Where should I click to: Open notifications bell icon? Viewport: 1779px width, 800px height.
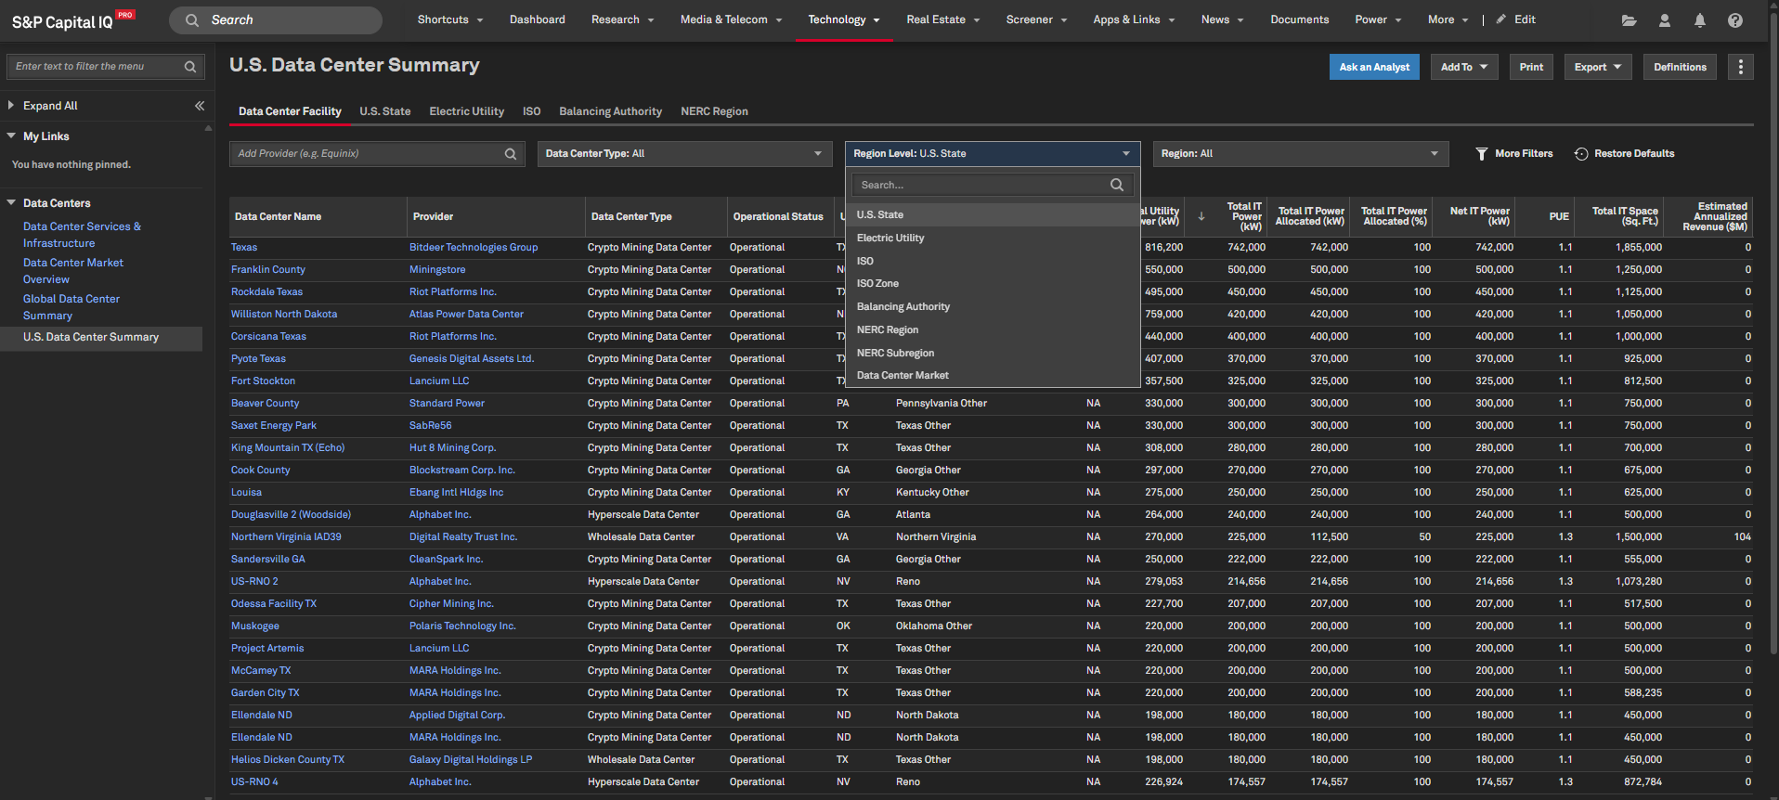coord(1700,20)
